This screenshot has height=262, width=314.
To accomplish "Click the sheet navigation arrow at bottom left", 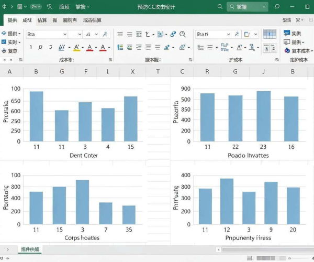I will (x=8, y=249).
